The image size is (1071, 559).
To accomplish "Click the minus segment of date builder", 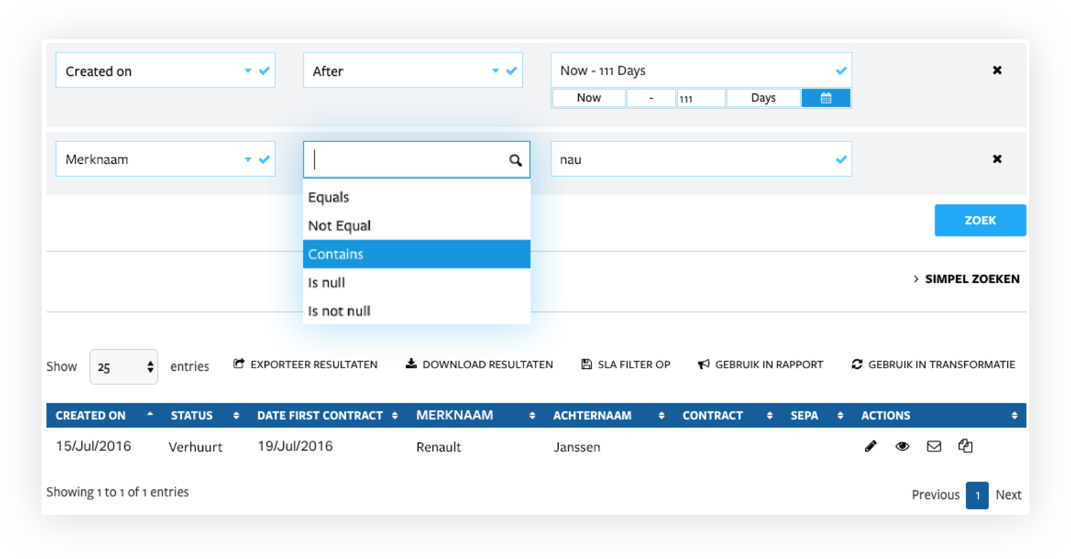I will coord(651,98).
